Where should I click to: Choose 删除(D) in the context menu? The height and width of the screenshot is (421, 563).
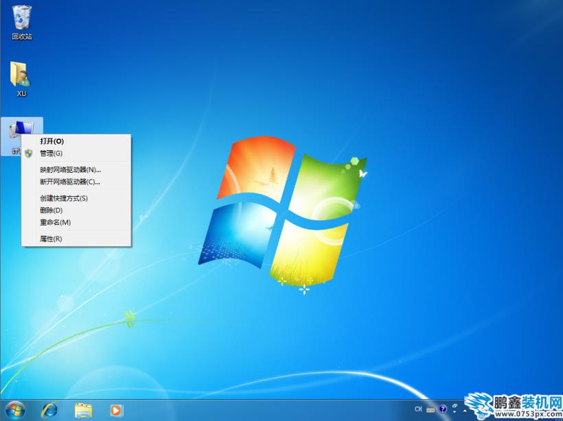click(x=76, y=210)
